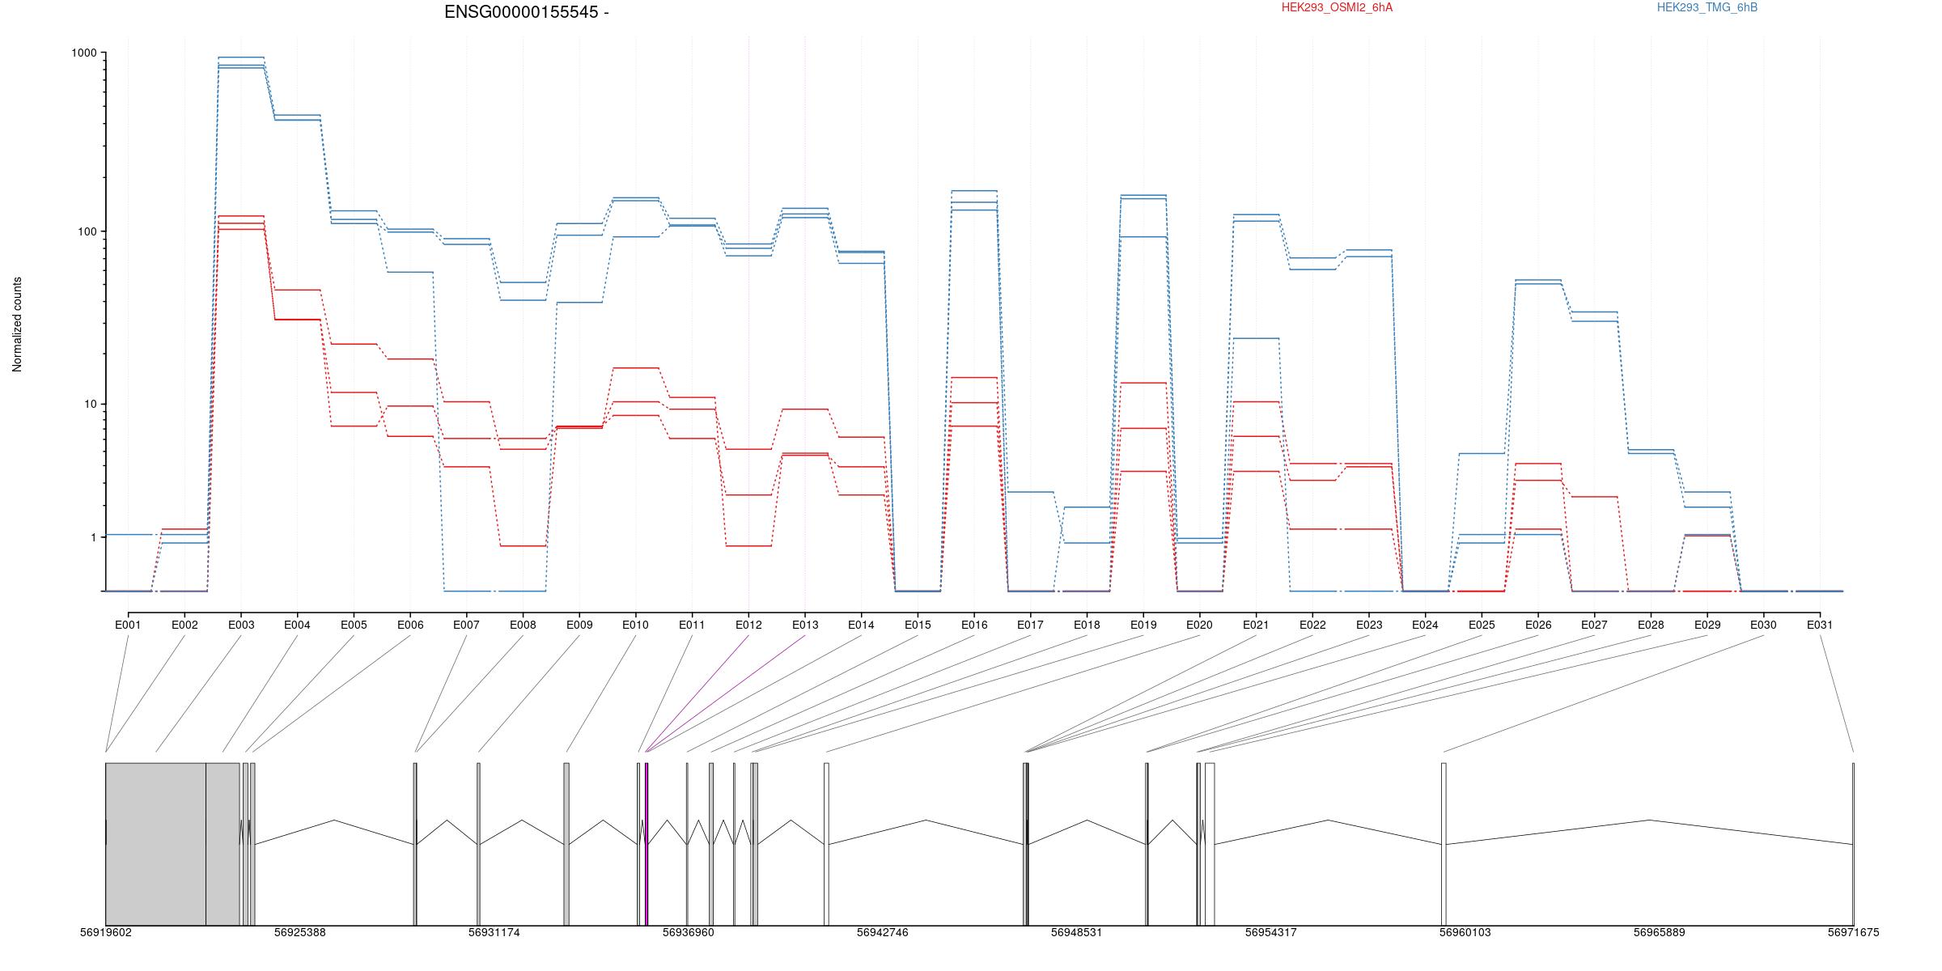
Task: Select exon label E003
Action: [241, 625]
